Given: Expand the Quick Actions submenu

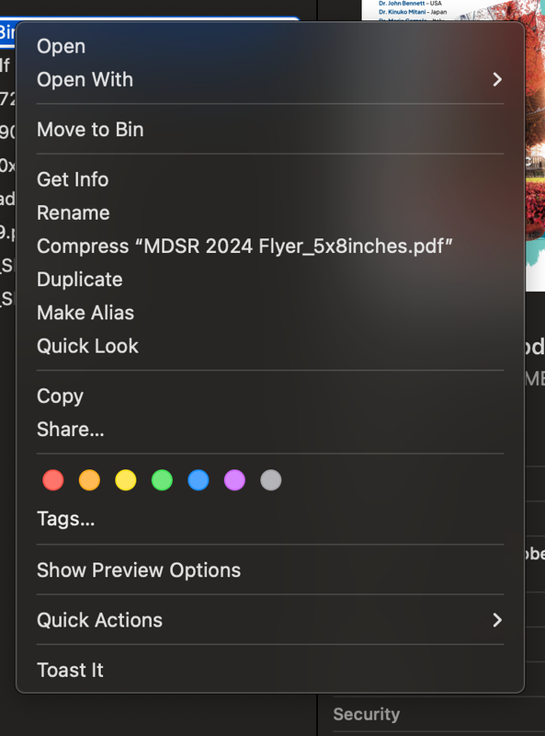Looking at the screenshot, I should pyautogui.click(x=99, y=620).
